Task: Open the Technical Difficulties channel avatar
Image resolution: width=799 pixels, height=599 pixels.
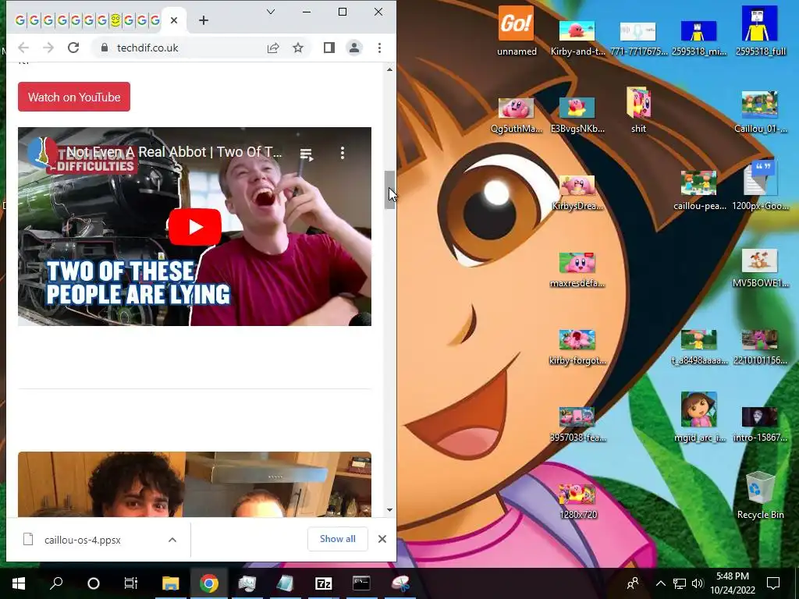Action: [42, 152]
